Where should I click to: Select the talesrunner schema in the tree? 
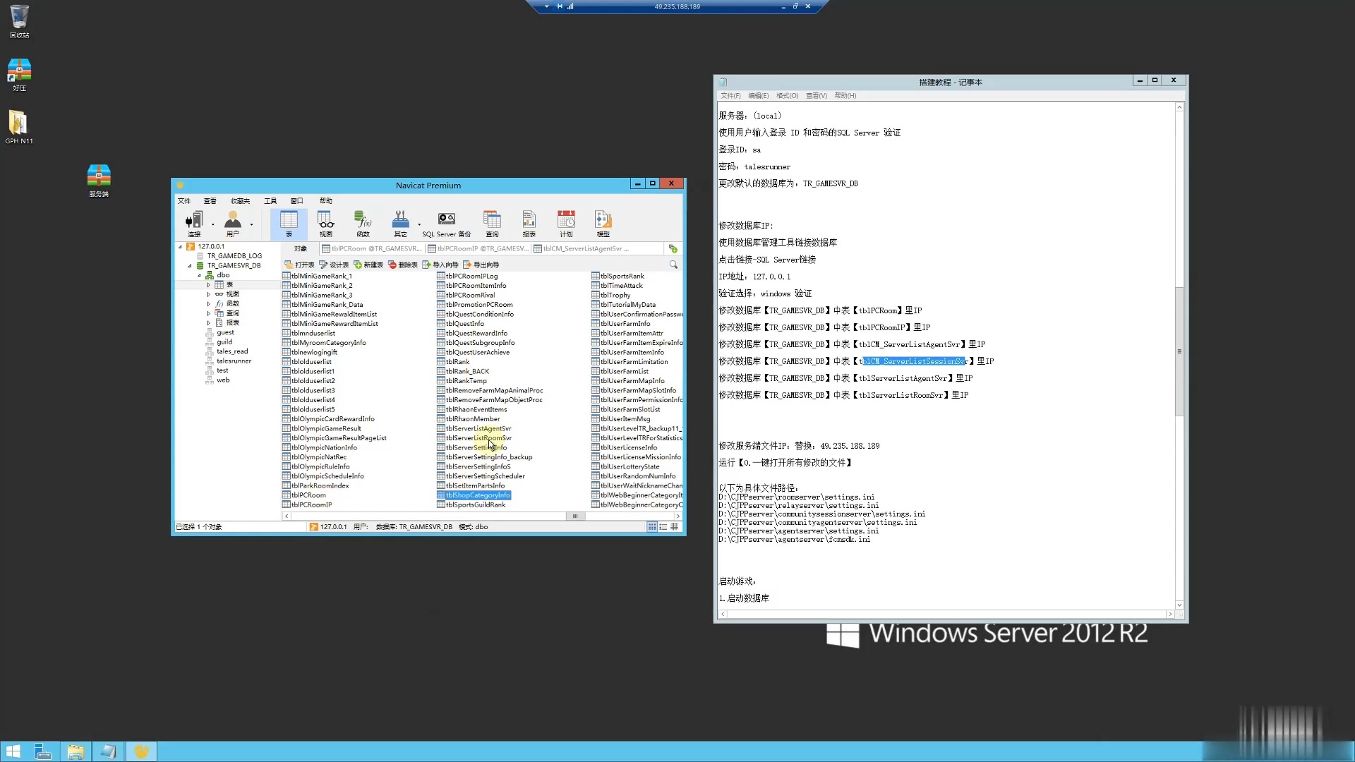click(x=234, y=361)
